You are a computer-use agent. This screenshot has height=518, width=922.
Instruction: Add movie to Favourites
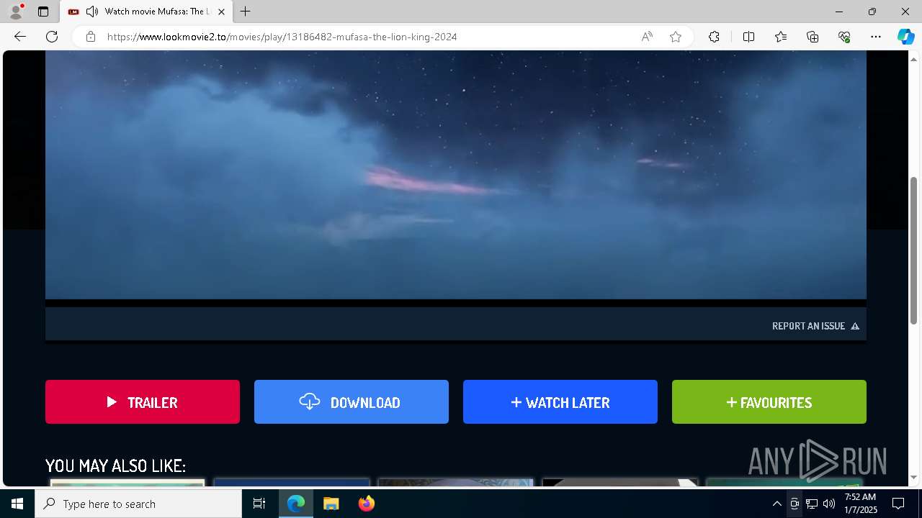(769, 402)
